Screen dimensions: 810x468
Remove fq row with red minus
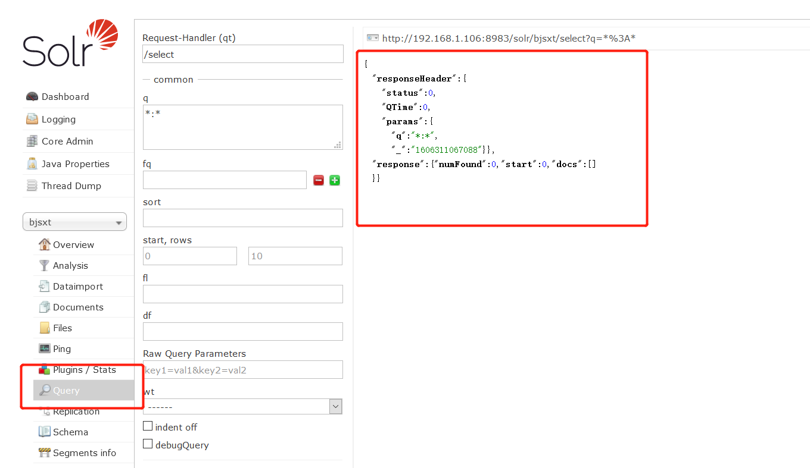(319, 180)
